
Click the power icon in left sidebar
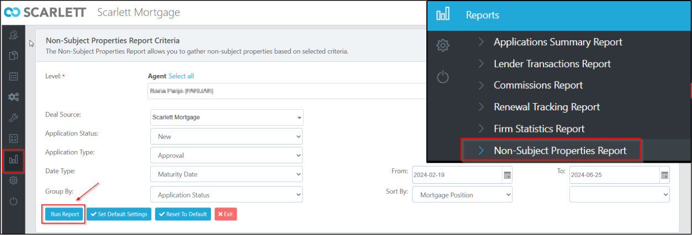[x=14, y=201]
